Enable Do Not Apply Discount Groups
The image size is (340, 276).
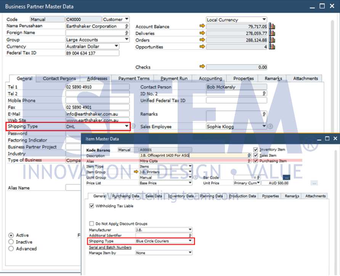(91, 224)
